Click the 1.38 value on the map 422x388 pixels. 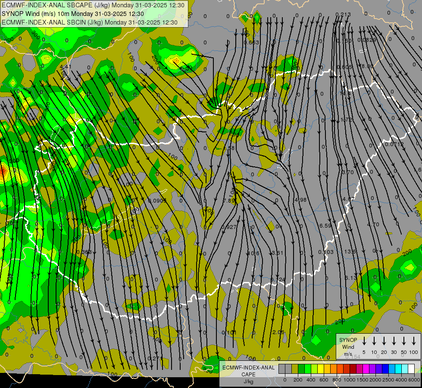pyautogui.click(x=229, y=148)
